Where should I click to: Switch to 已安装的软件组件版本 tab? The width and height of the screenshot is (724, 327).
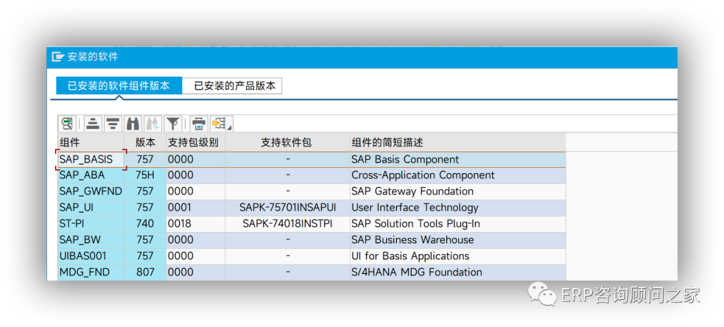click(x=119, y=86)
